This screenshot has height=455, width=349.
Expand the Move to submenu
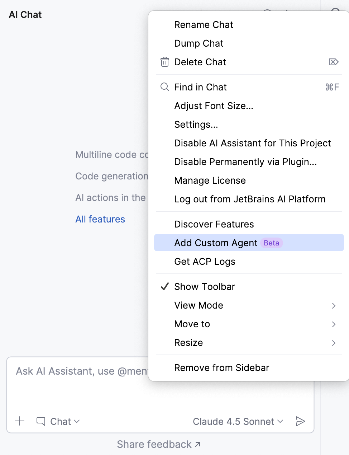click(x=192, y=324)
